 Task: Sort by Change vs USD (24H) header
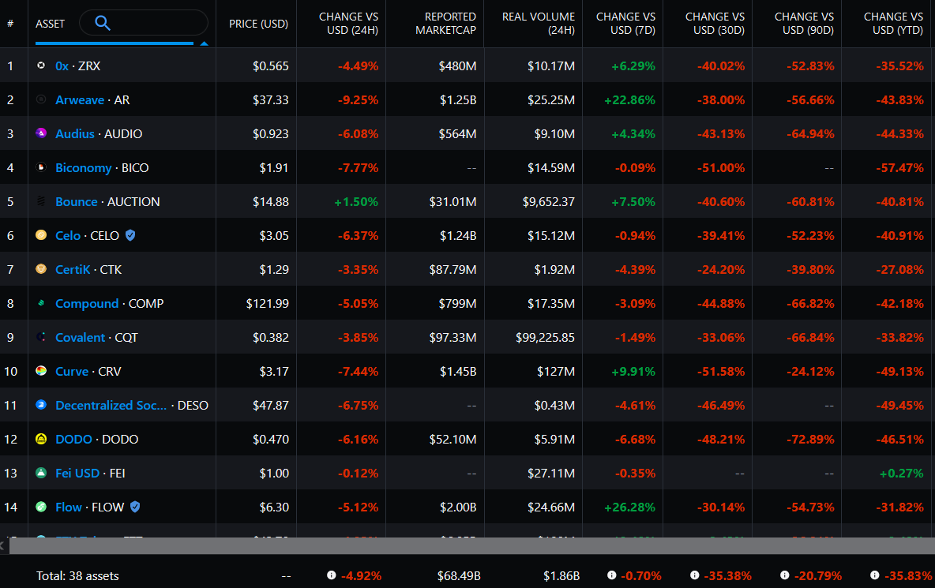point(348,23)
